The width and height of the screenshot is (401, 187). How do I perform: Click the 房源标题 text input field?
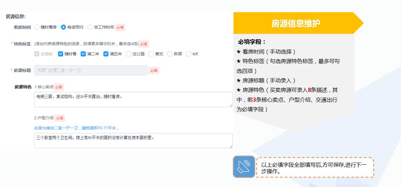91,70
